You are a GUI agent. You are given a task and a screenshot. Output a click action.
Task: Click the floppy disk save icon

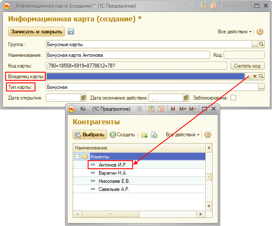(71, 32)
